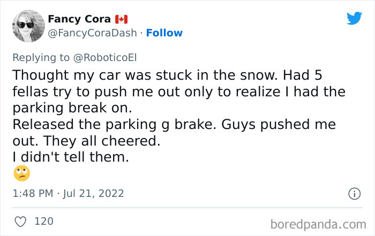This screenshot has width=375, height=236.
Task: Click the Jul 21, 2022 date
Action: coord(94,193)
